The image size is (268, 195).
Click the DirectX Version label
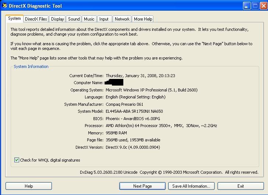point(89,147)
